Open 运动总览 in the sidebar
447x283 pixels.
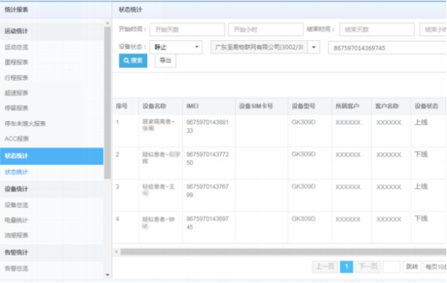16,48
